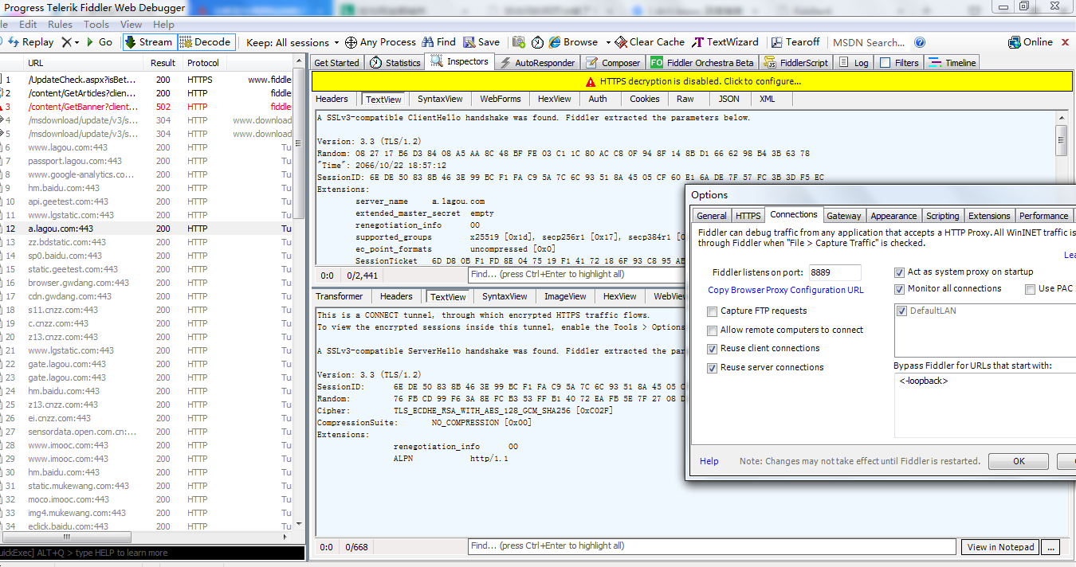This screenshot has width=1076, height=567.
Task: Click the Fiddler listens on port field
Action: tap(834, 272)
